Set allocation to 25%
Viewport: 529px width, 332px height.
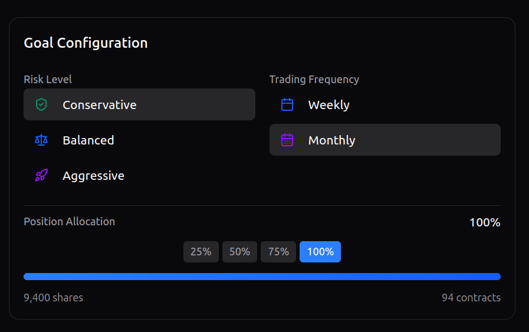[201, 252]
